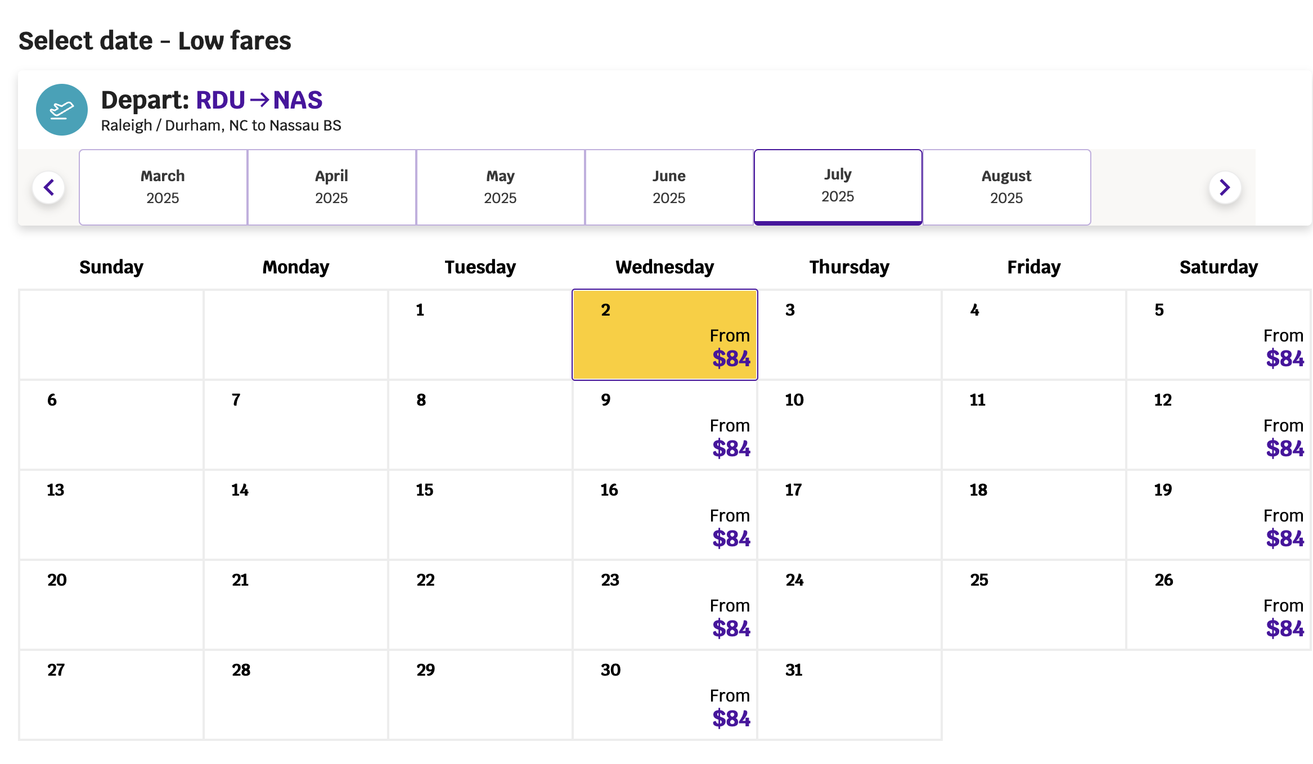The image size is (1313, 764).
Task: Click the departing plane icon
Action: coord(62,110)
